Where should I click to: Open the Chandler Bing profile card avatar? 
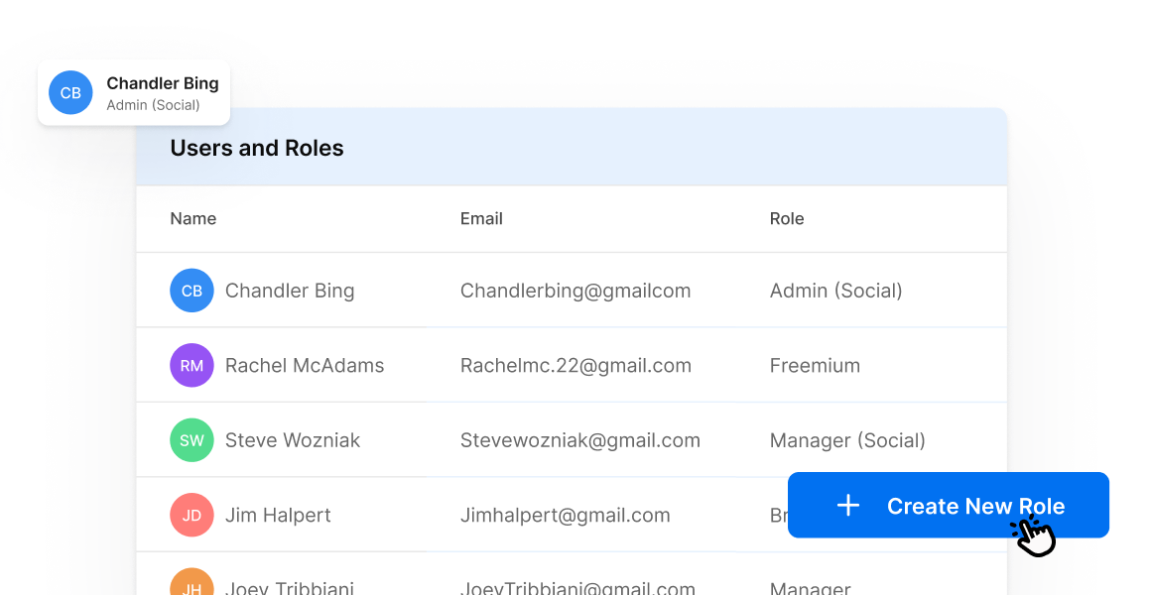coord(70,92)
